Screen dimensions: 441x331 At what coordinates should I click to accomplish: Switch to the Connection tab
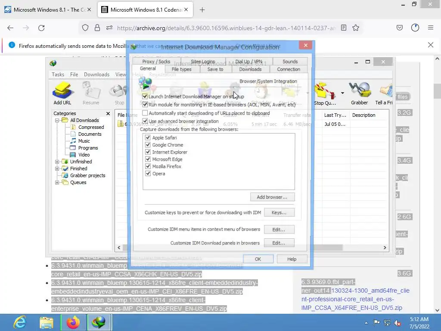coord(289,69)
